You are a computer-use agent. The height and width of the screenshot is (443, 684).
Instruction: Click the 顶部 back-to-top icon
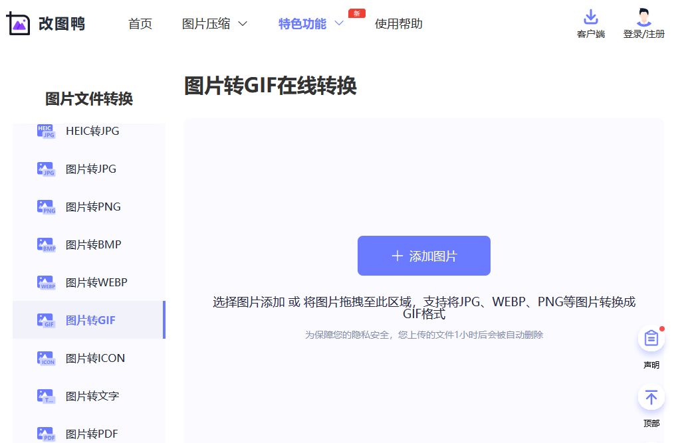pos(651,397)
